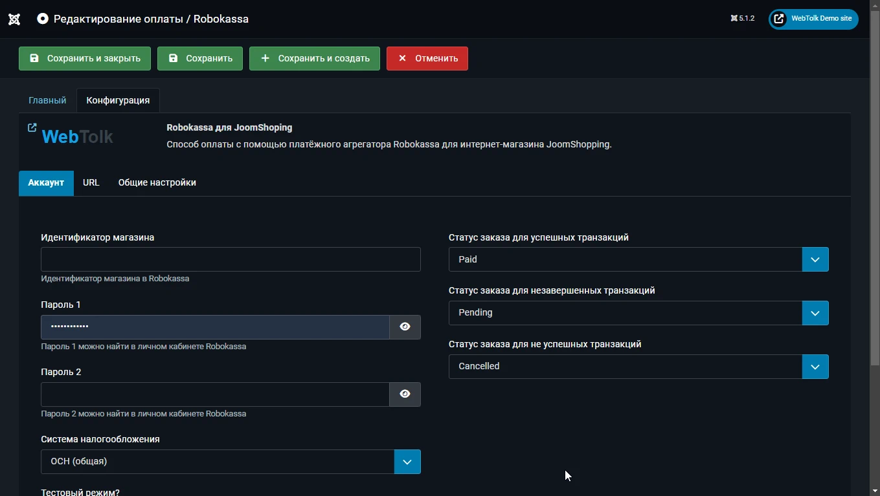
Task: Click the 'Статус заказа для не успешных транзакций' label
Action: click(x=545, y=344)
